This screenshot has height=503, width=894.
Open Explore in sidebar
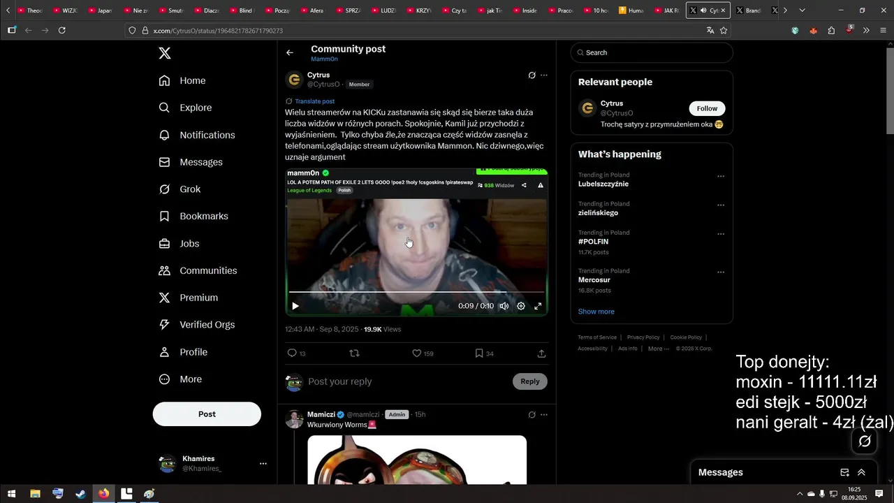coord(185,108)
